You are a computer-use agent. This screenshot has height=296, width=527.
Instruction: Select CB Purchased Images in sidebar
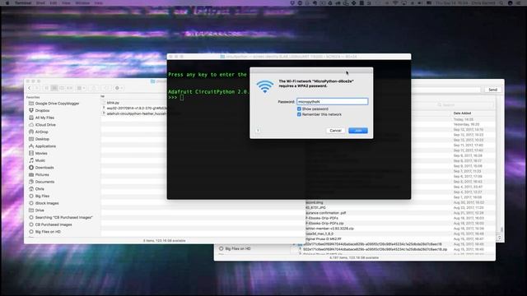50,224
